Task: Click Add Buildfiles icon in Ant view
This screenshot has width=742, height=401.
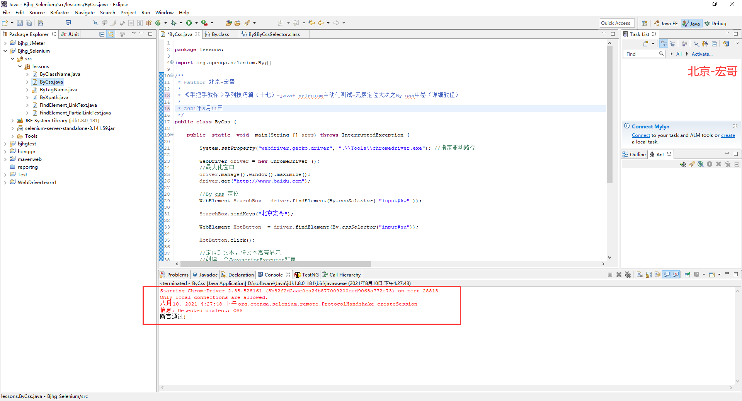Action: click(683, 164)
